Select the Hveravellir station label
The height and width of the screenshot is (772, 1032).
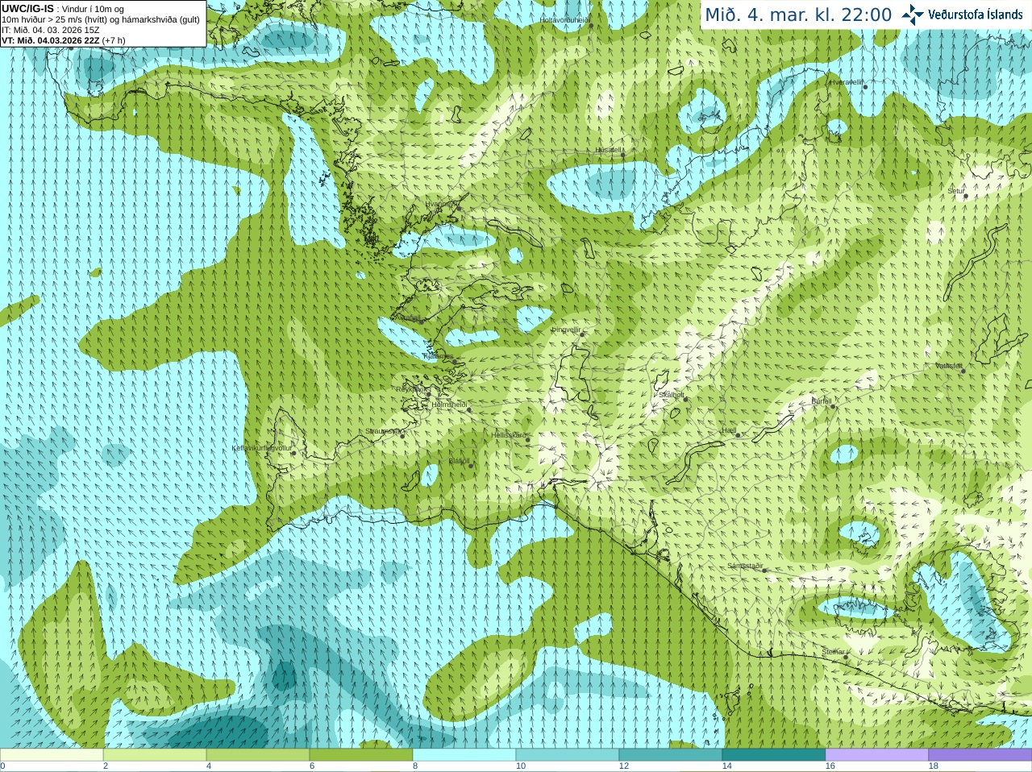(x=847, y=82)
